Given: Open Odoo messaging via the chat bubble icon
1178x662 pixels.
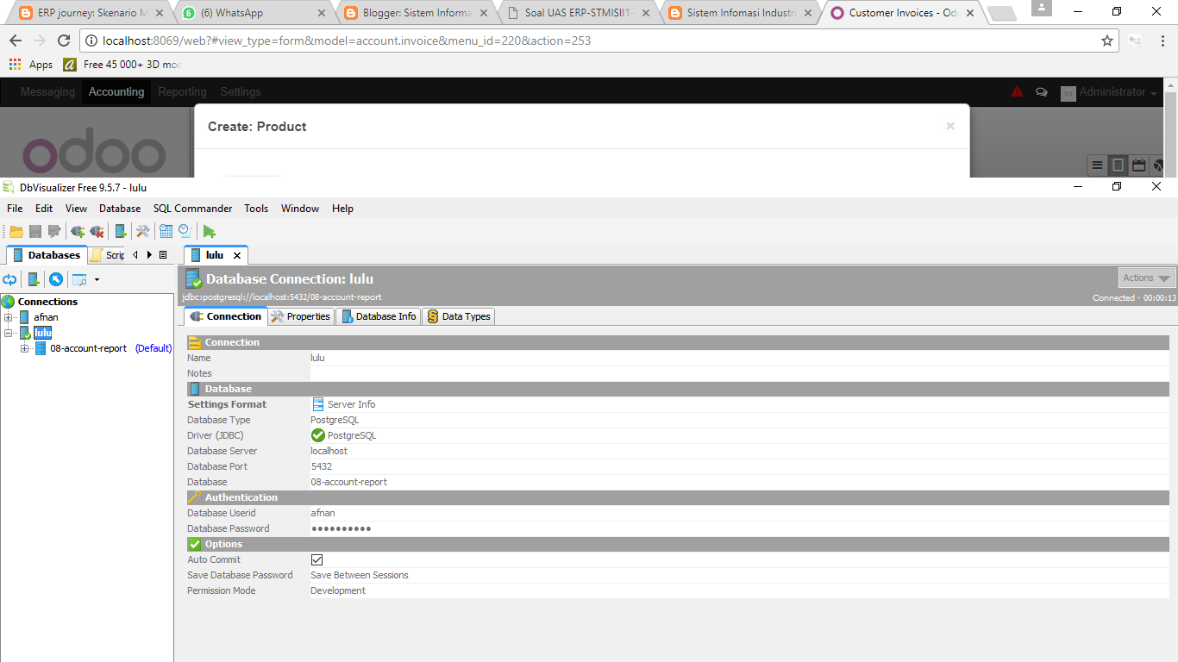Looking at the screenshot, I should coord(1042,91).
